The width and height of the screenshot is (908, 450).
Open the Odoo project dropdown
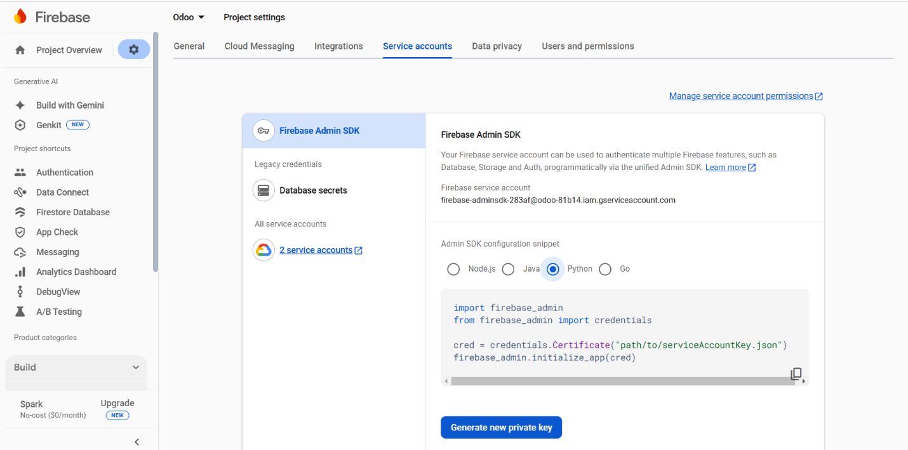click(x=189, y=17)
